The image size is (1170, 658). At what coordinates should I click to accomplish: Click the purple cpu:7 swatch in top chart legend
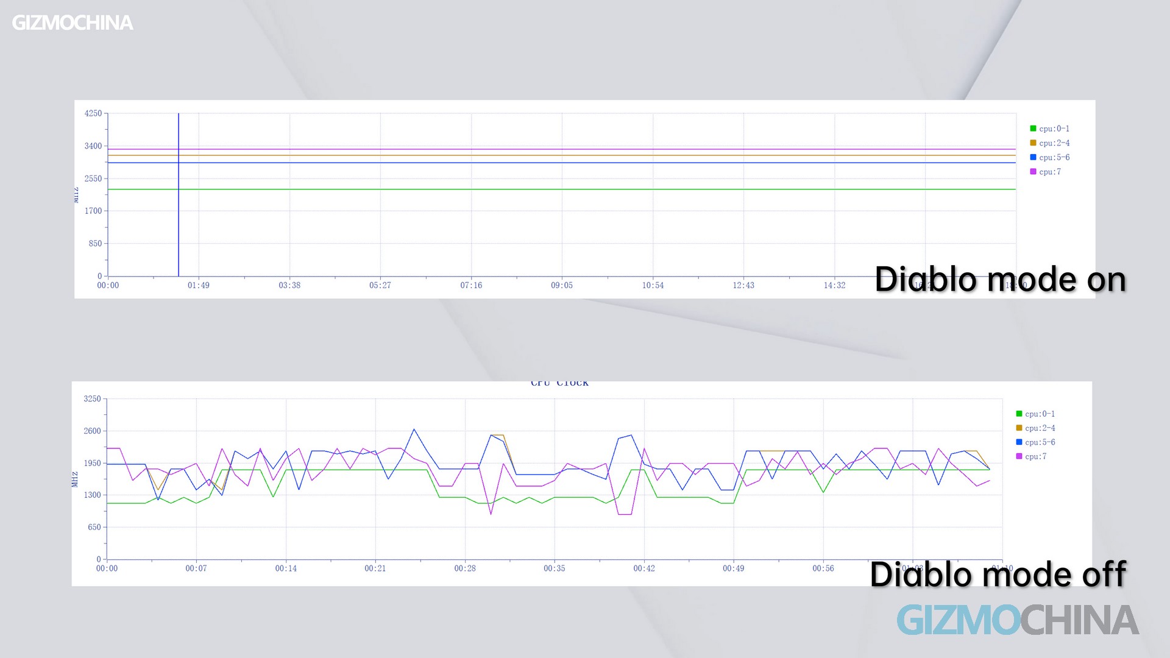1033,172
